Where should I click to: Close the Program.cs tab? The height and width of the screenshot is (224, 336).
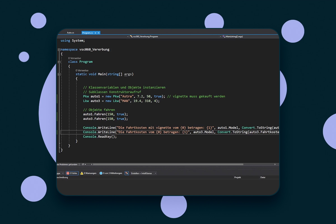(x=98, y=33)
